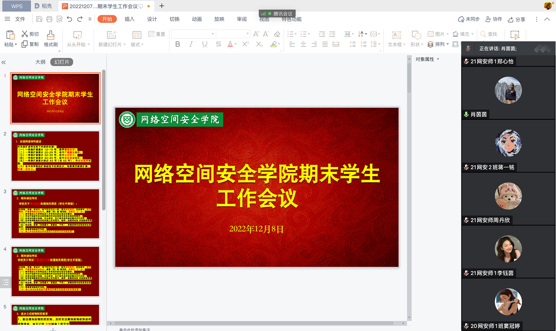The image size is (556, 331).
Task: Click the Save icon in quick toolbar
Action: point(39,19)
